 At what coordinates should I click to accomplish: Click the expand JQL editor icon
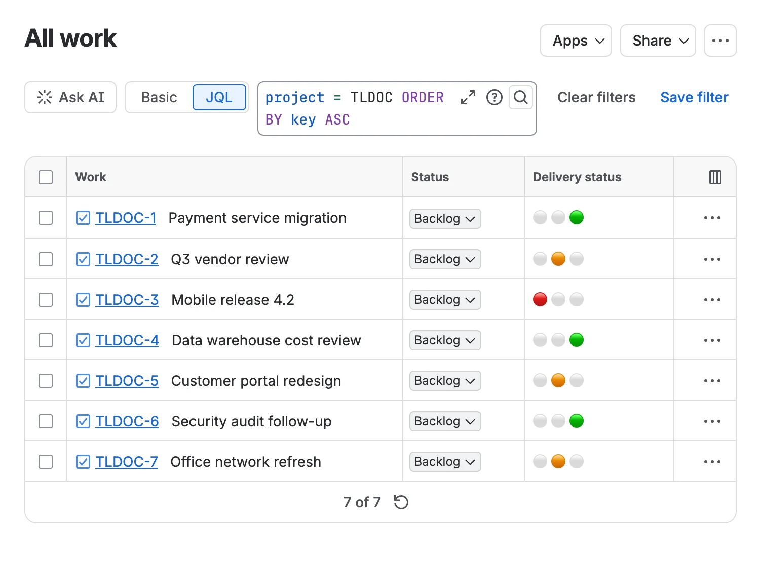(x=468, y=97)
